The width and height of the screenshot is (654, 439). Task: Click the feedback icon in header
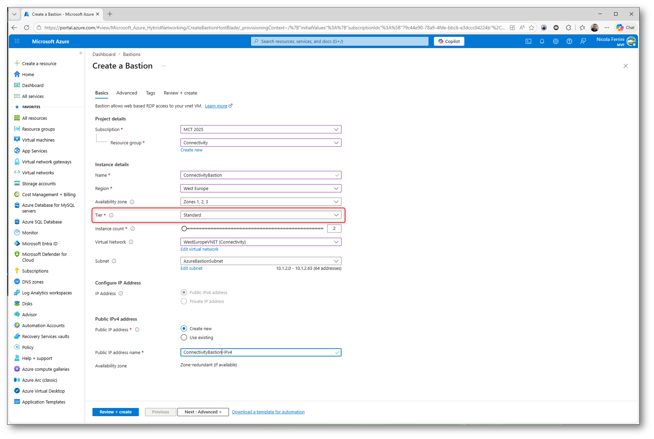tap(583, 41)
